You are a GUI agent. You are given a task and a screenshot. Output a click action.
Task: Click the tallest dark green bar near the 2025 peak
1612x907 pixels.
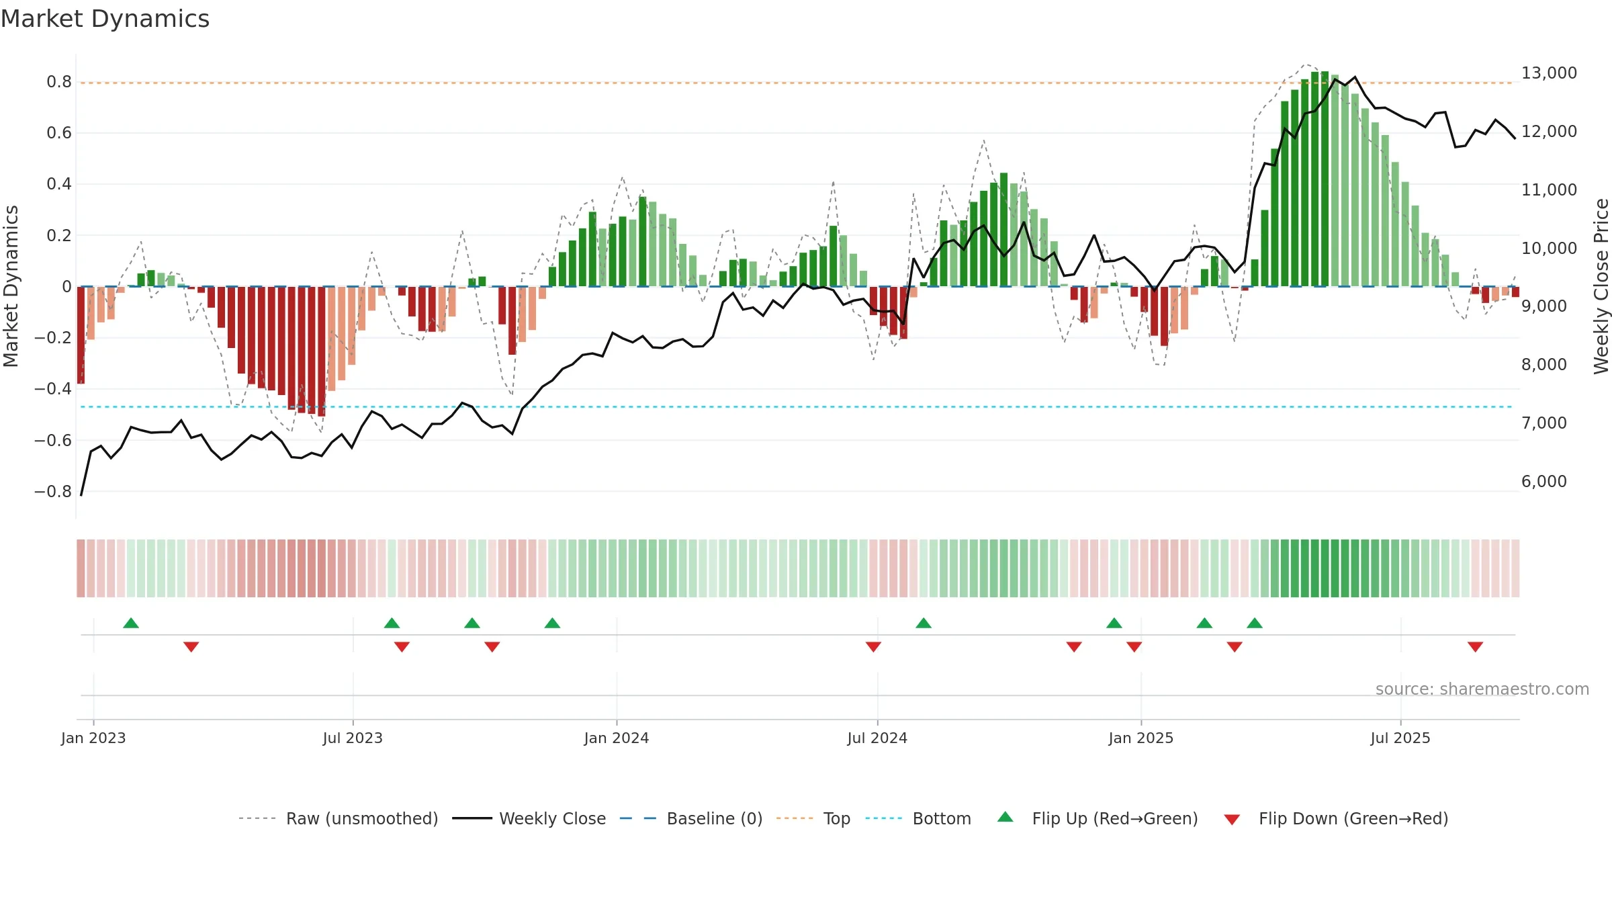1325,179
